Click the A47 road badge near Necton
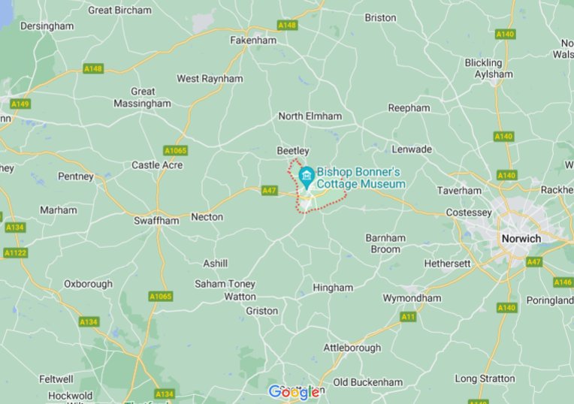The width and height of the screenshot is (574, 404). click(x=269, y=190)
